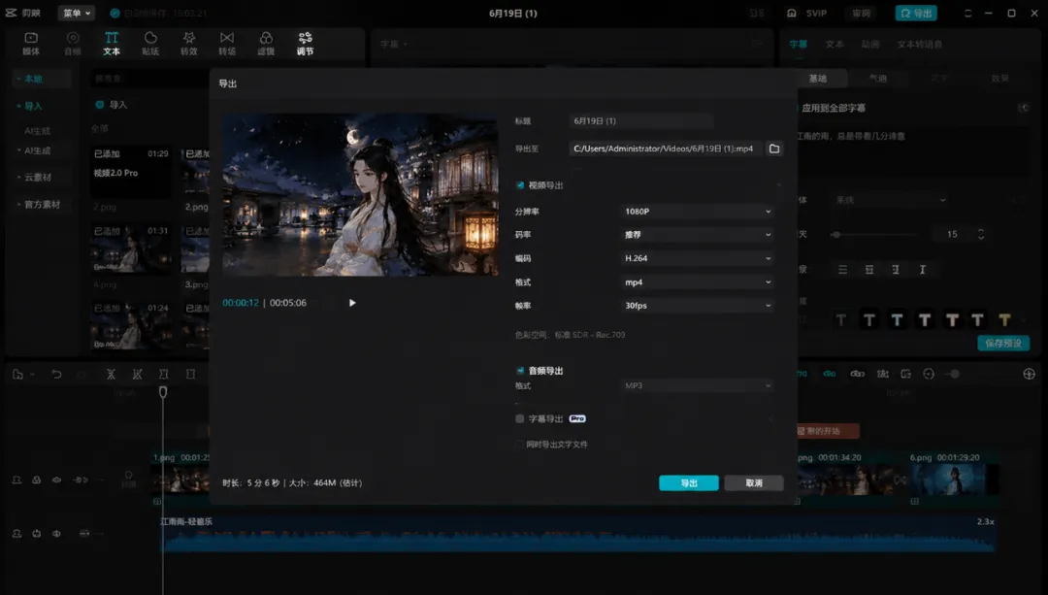This screenshot has height=595, width=1048.
Task: Click the lock icon on the video track
Action: click(x=36, y=480)
